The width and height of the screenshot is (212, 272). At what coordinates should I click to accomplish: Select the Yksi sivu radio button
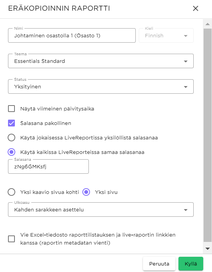[x=86, y=192]
